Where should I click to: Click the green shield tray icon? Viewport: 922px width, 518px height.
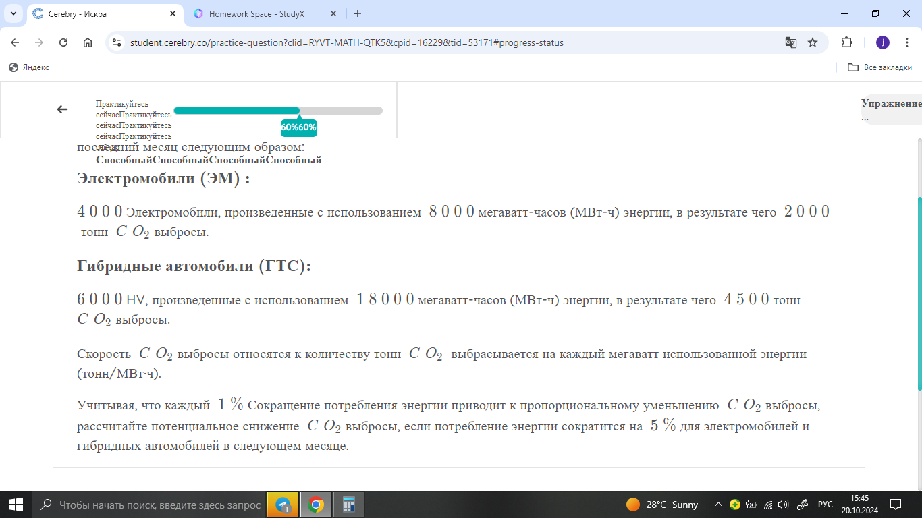pos(735,505)
